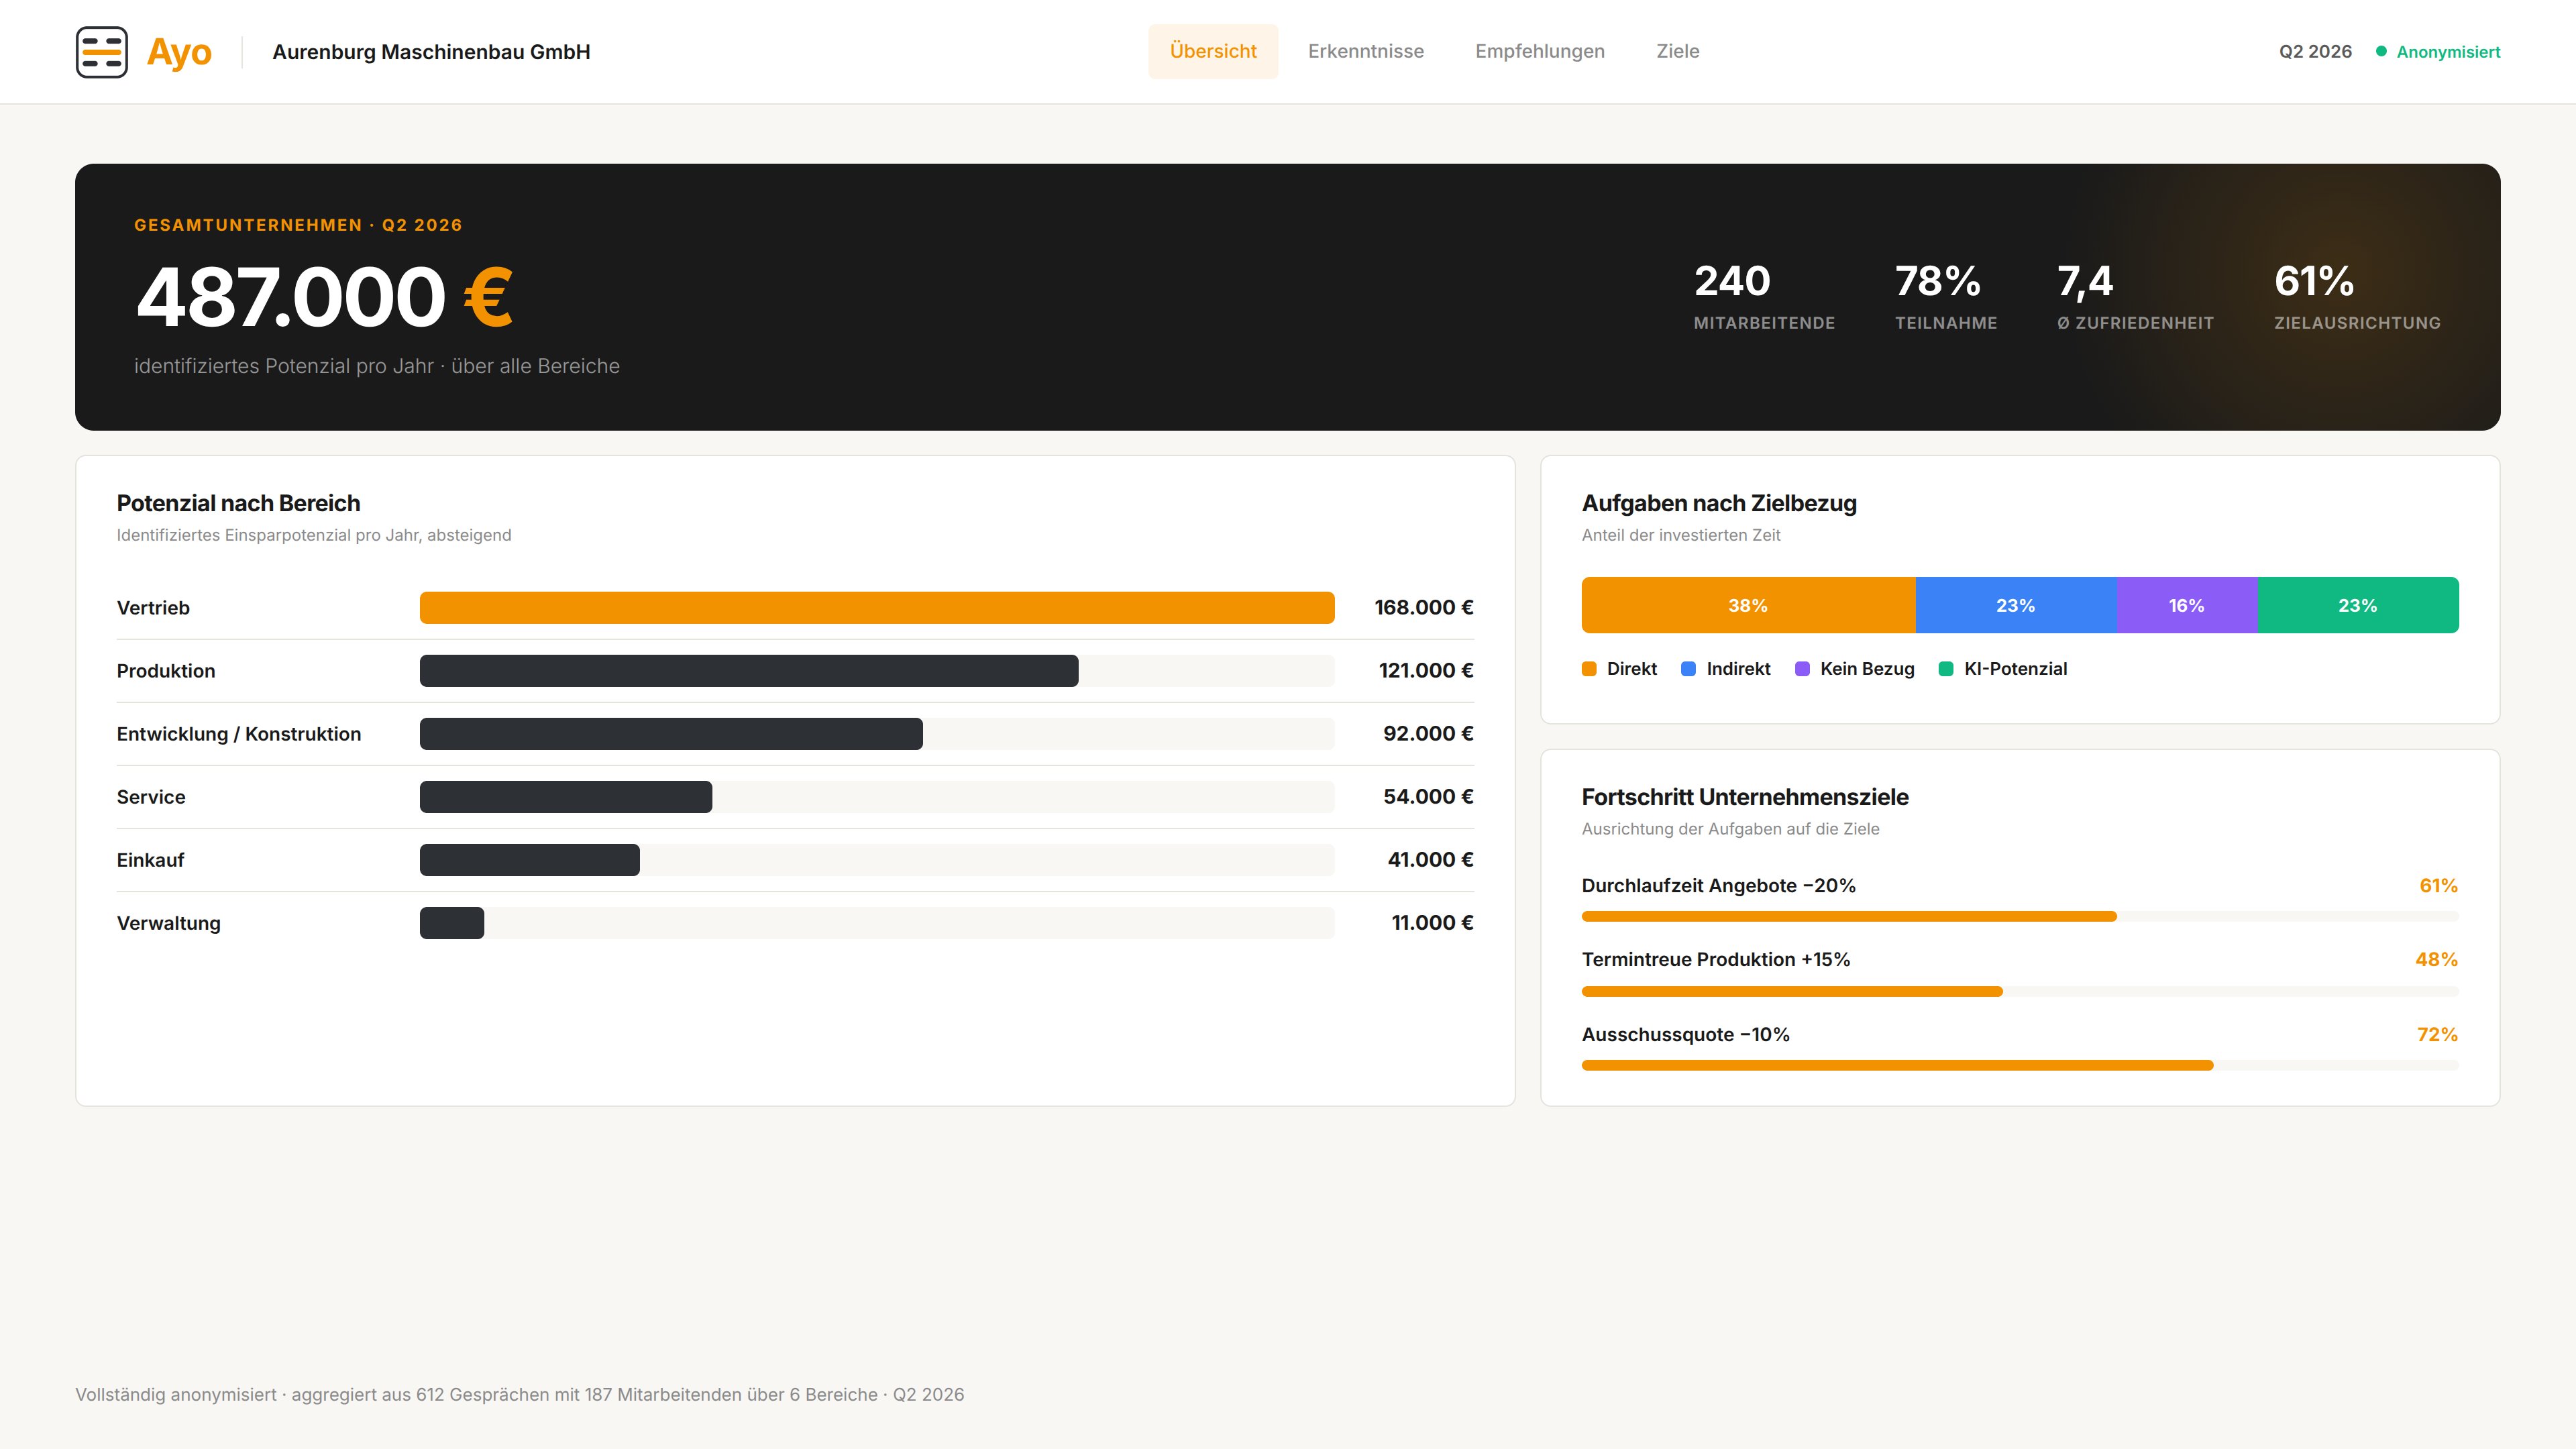Click the purple 16% segment

[2187, 605]
